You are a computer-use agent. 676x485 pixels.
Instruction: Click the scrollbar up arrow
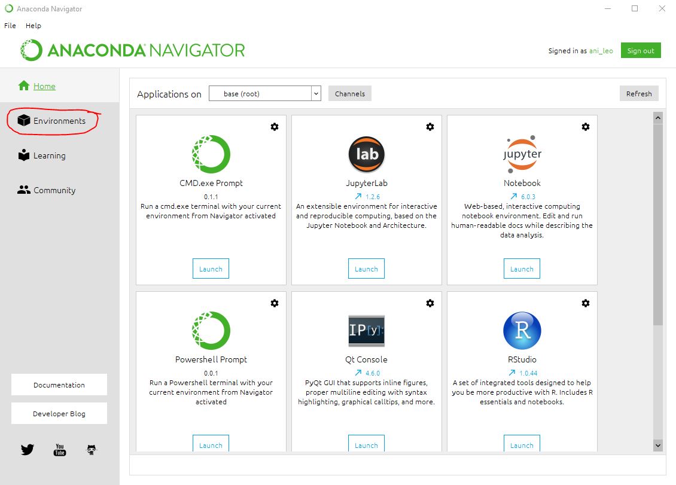pyautogui.click(x=658, y=117)
